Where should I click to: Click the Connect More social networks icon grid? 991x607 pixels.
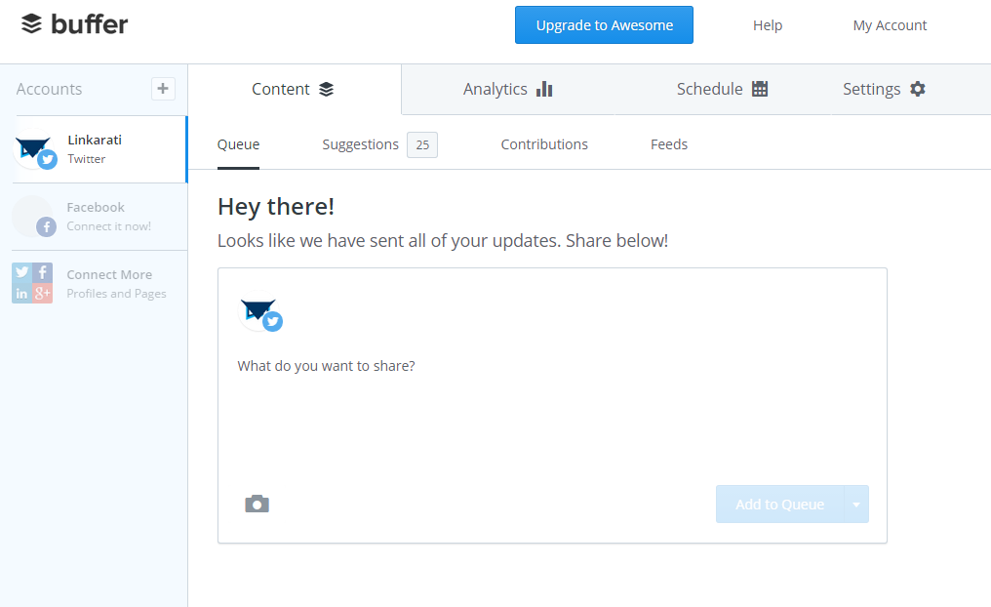click(32, 283)
